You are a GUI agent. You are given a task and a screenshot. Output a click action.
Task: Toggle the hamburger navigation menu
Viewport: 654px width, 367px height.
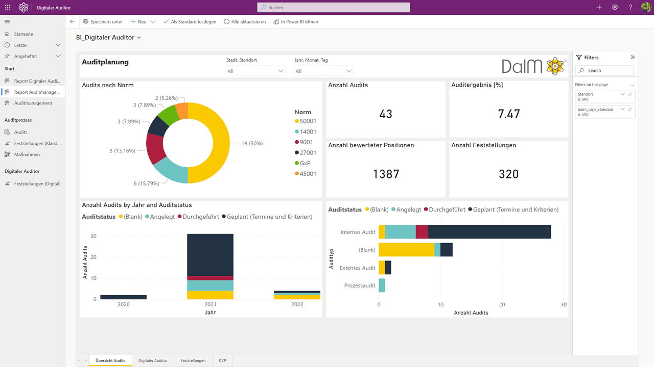coord(7,22)
